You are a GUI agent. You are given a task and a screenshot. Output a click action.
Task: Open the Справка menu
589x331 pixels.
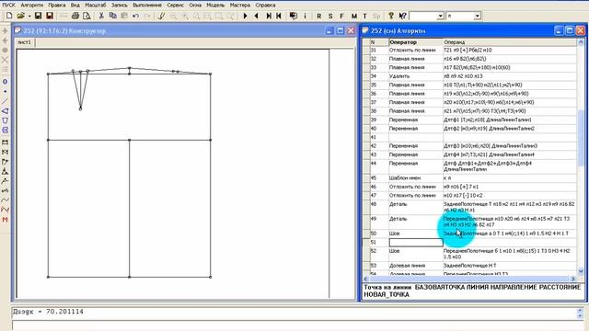(265, 6)
